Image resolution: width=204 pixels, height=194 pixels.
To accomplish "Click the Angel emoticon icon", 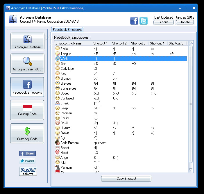I will [58, 157].
